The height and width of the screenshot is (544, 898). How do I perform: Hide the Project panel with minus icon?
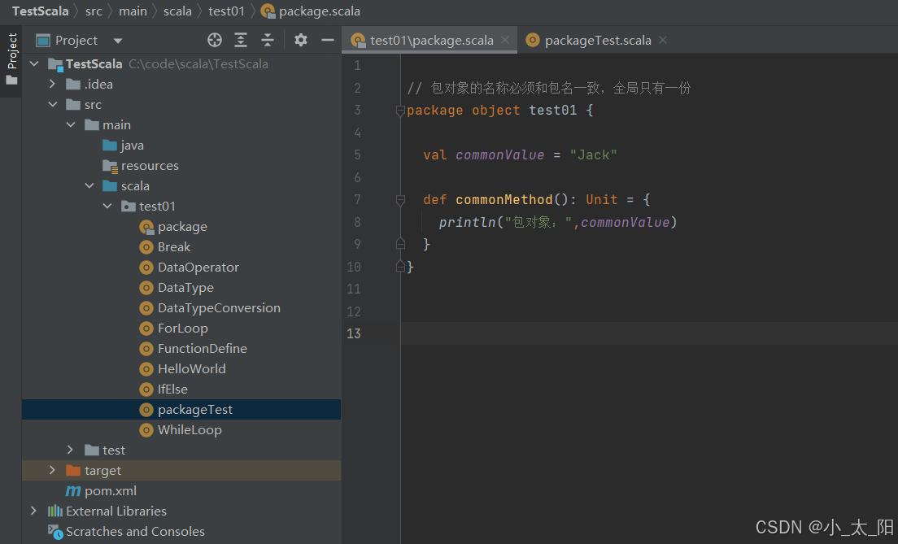328,40
